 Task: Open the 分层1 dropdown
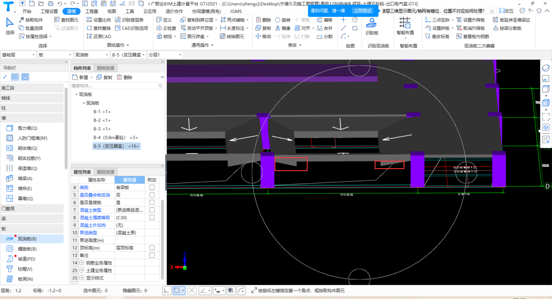[165, 55]
